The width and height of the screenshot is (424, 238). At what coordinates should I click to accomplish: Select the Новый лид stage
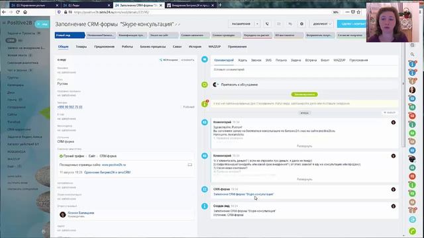[70, 35]
